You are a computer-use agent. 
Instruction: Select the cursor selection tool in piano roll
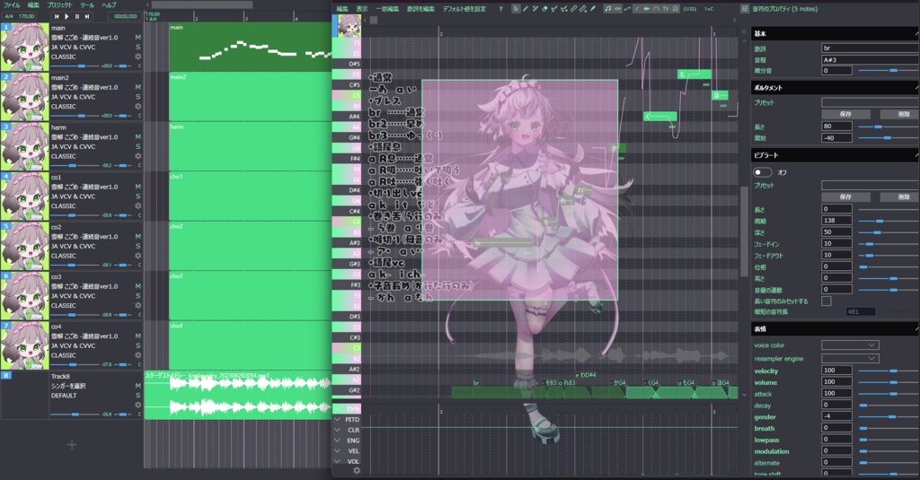(516, 9)
